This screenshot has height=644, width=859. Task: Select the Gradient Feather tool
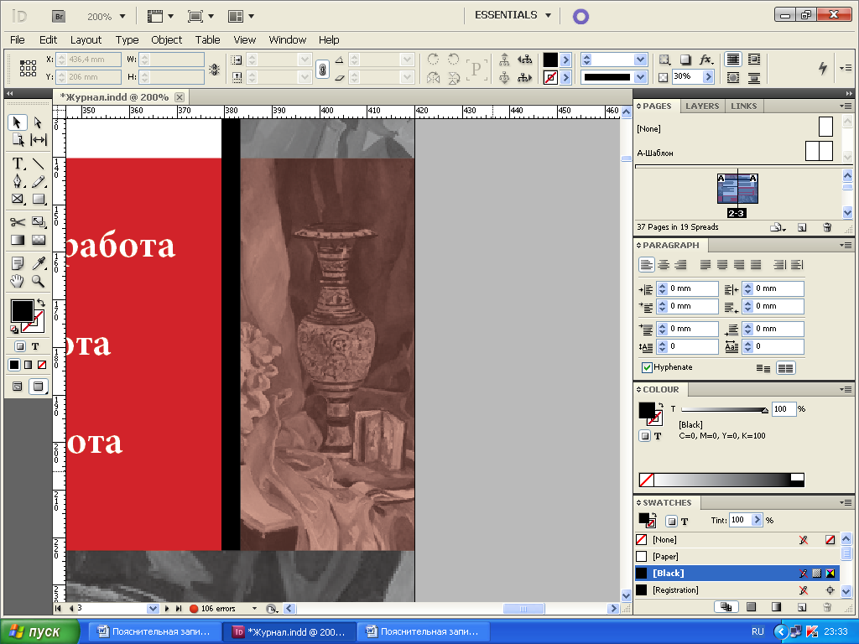pyautogui.click(x=38, y=240)
